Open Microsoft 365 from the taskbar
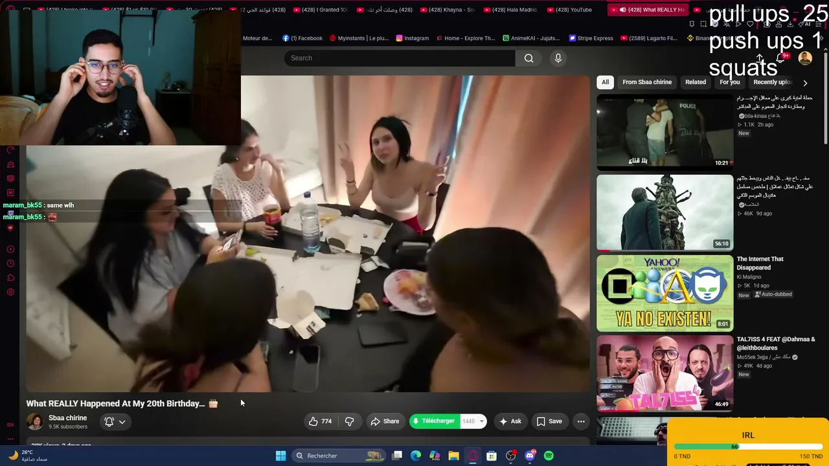The height and width of the screenshot is (466, 829). [435, 456]
